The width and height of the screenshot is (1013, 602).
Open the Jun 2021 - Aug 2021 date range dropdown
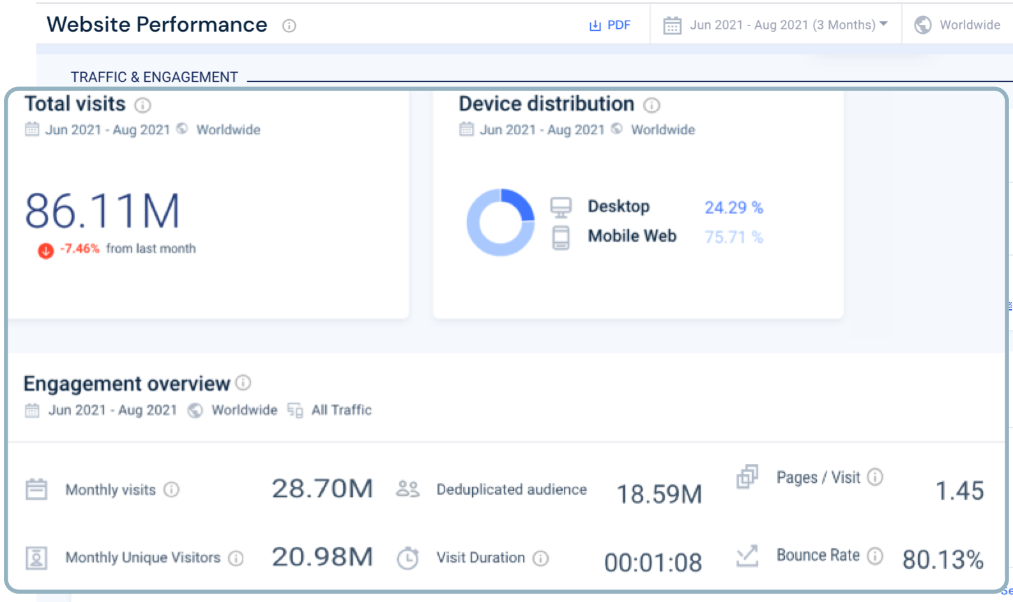coord(775,25)
